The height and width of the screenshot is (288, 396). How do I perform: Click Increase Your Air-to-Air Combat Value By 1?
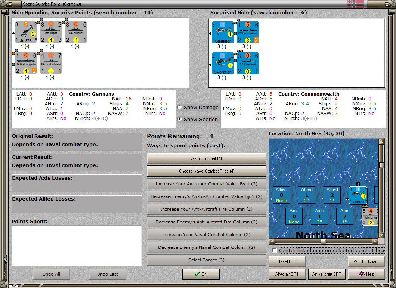(x=206, y=184)
